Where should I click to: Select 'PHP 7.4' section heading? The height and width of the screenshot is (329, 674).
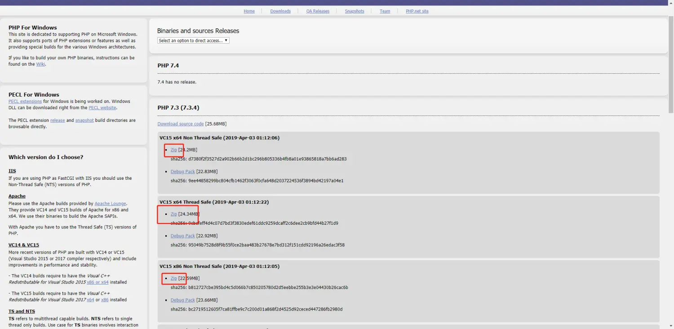tap(168, 66)
